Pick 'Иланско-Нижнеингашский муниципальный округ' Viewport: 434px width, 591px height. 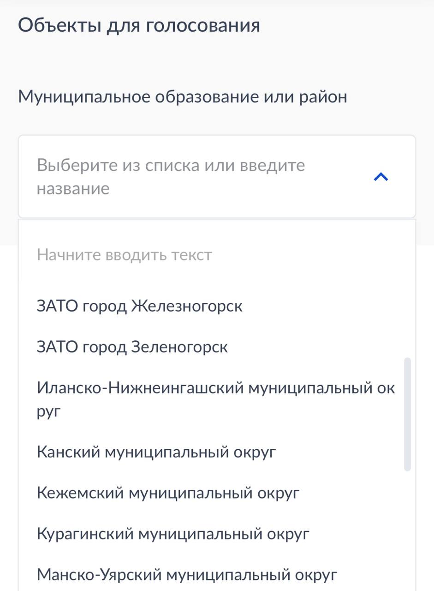pyautogui.click(x=216, y=399)
